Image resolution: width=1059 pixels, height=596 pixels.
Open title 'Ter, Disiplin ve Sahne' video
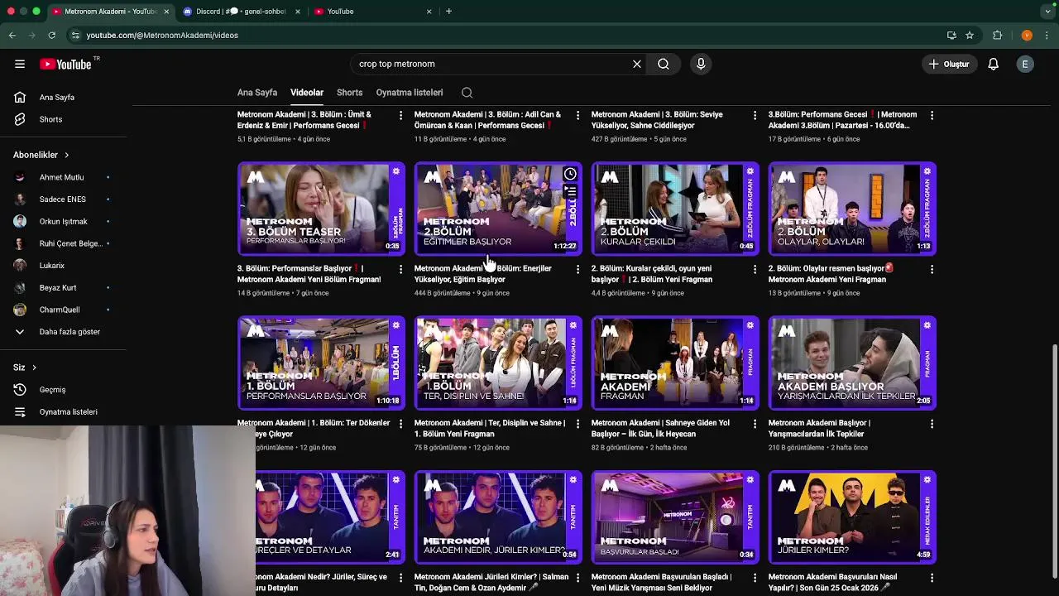click(x=490, y=429)
